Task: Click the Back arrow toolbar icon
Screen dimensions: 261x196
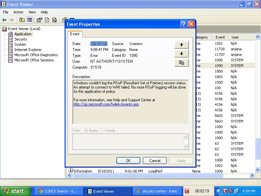Action: tap(4, 20)
